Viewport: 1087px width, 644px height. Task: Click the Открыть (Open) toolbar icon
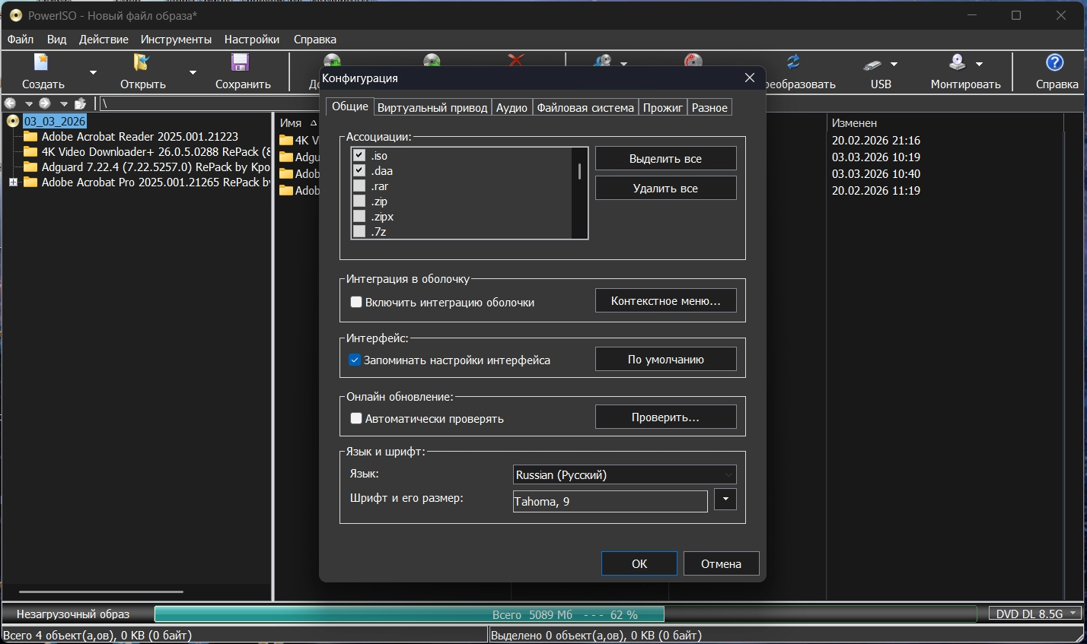coord(142,63)
